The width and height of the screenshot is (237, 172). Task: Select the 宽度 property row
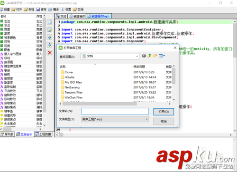tap(21, 29)
